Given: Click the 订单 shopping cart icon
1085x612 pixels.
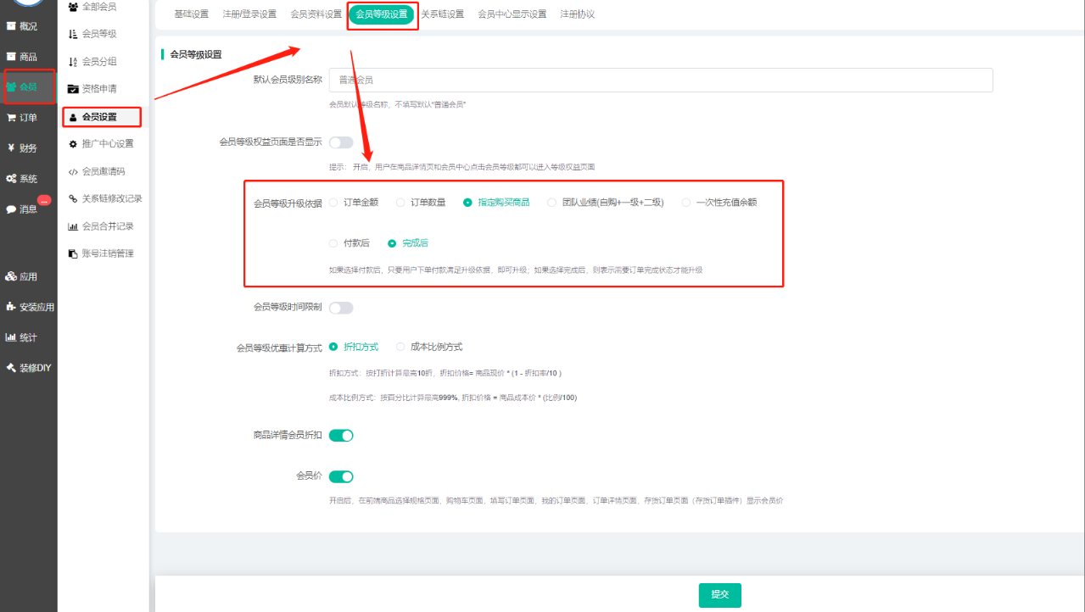Looking at the screenshot, I should (11, 118).
